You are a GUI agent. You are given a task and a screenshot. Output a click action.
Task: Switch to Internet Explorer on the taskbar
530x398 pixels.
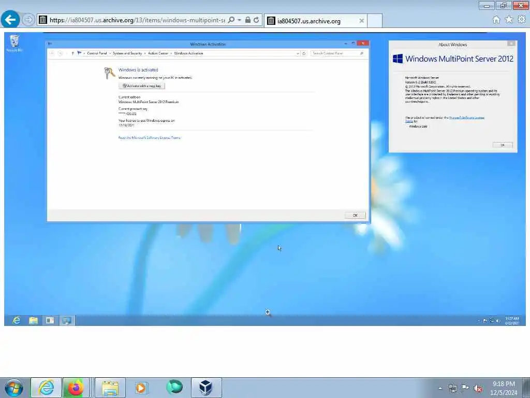pyautogui.click(x=46, y=388)
